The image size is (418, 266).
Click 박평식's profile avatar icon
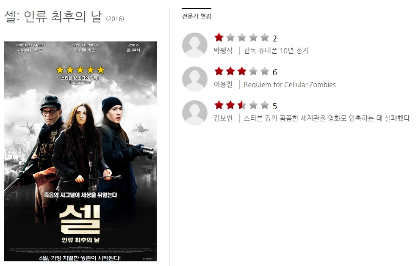195,45
